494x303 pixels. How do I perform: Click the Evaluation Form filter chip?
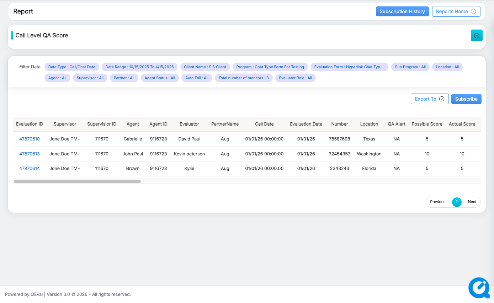[x=349, y=67]
